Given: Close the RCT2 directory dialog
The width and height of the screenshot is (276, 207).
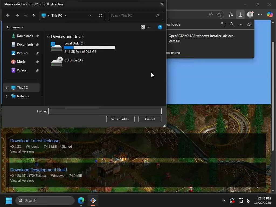Looking at the screenshot, I should click(162, 4).
